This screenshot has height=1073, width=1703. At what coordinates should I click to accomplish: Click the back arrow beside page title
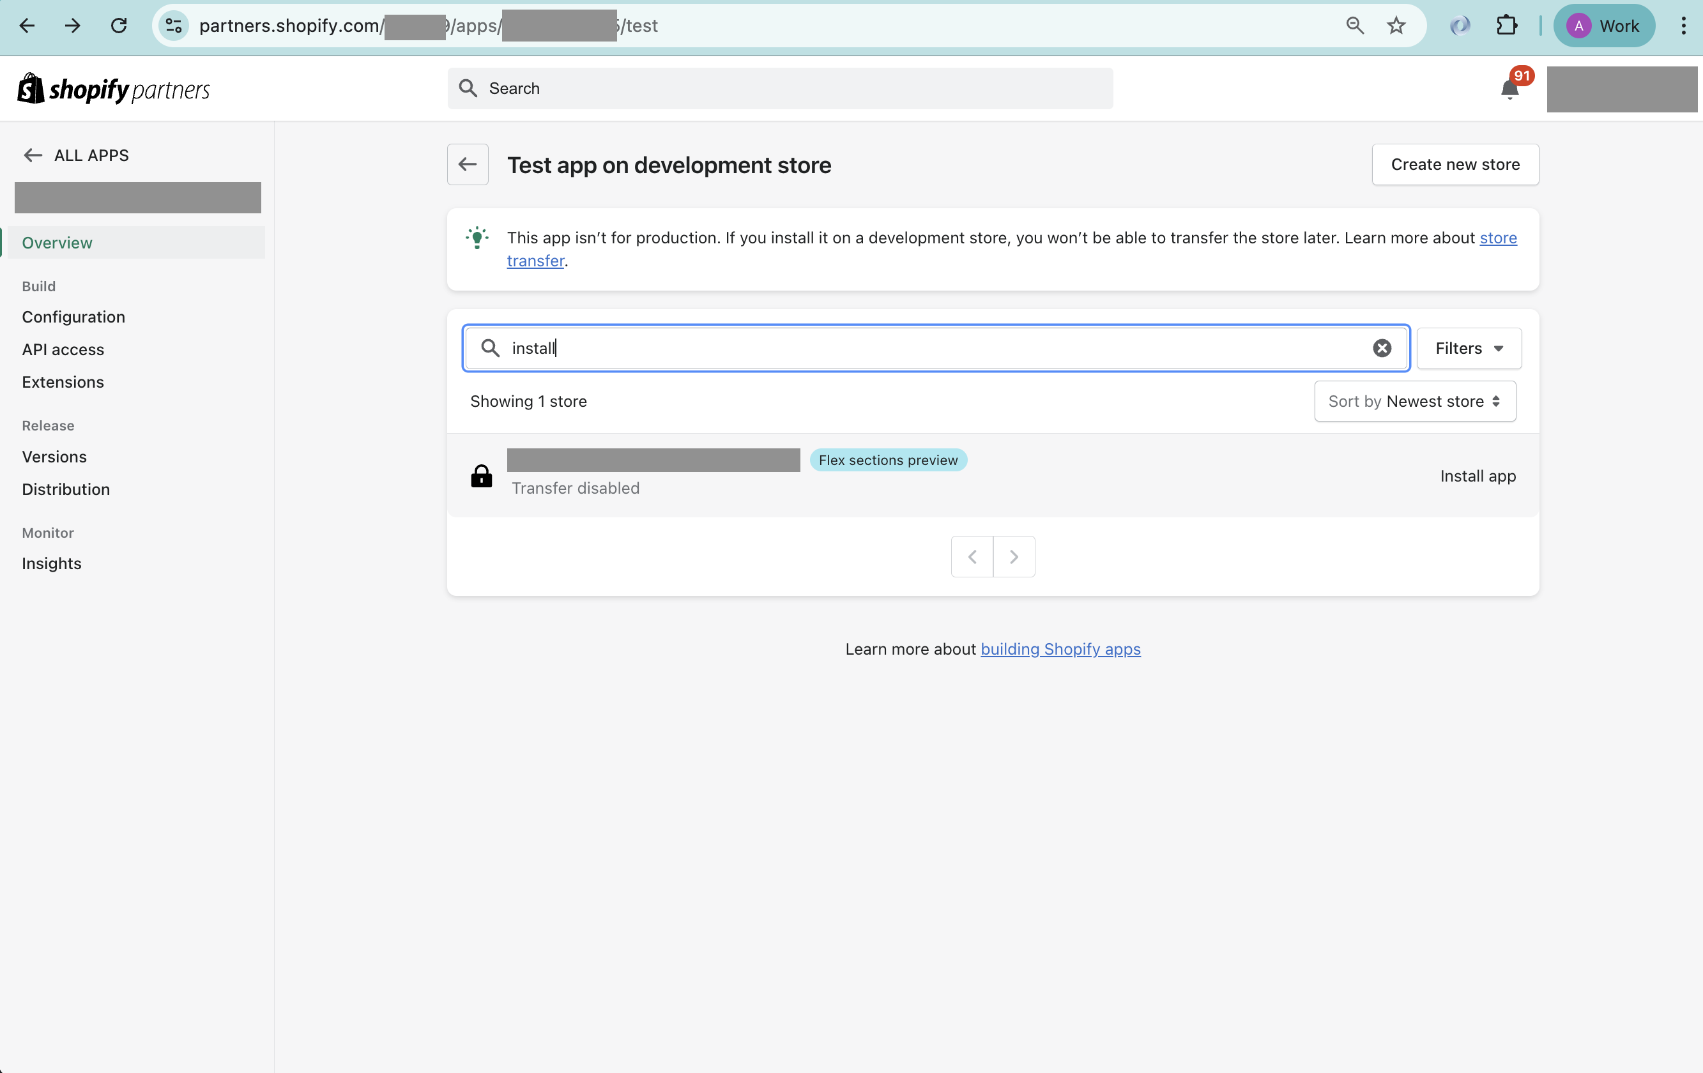[468, 165]
